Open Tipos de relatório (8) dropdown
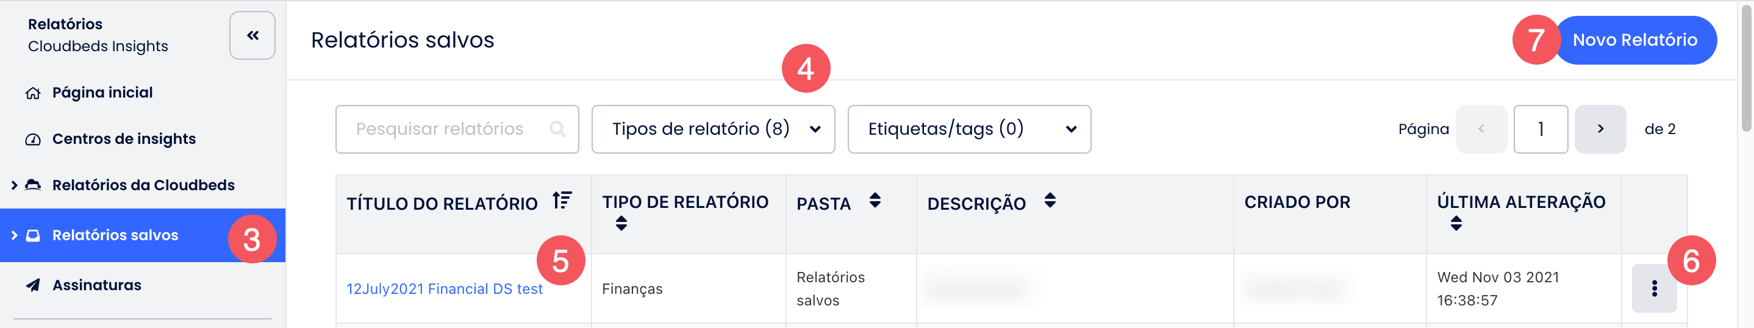This screenshot has width=1754, height=328. (713, 129)
